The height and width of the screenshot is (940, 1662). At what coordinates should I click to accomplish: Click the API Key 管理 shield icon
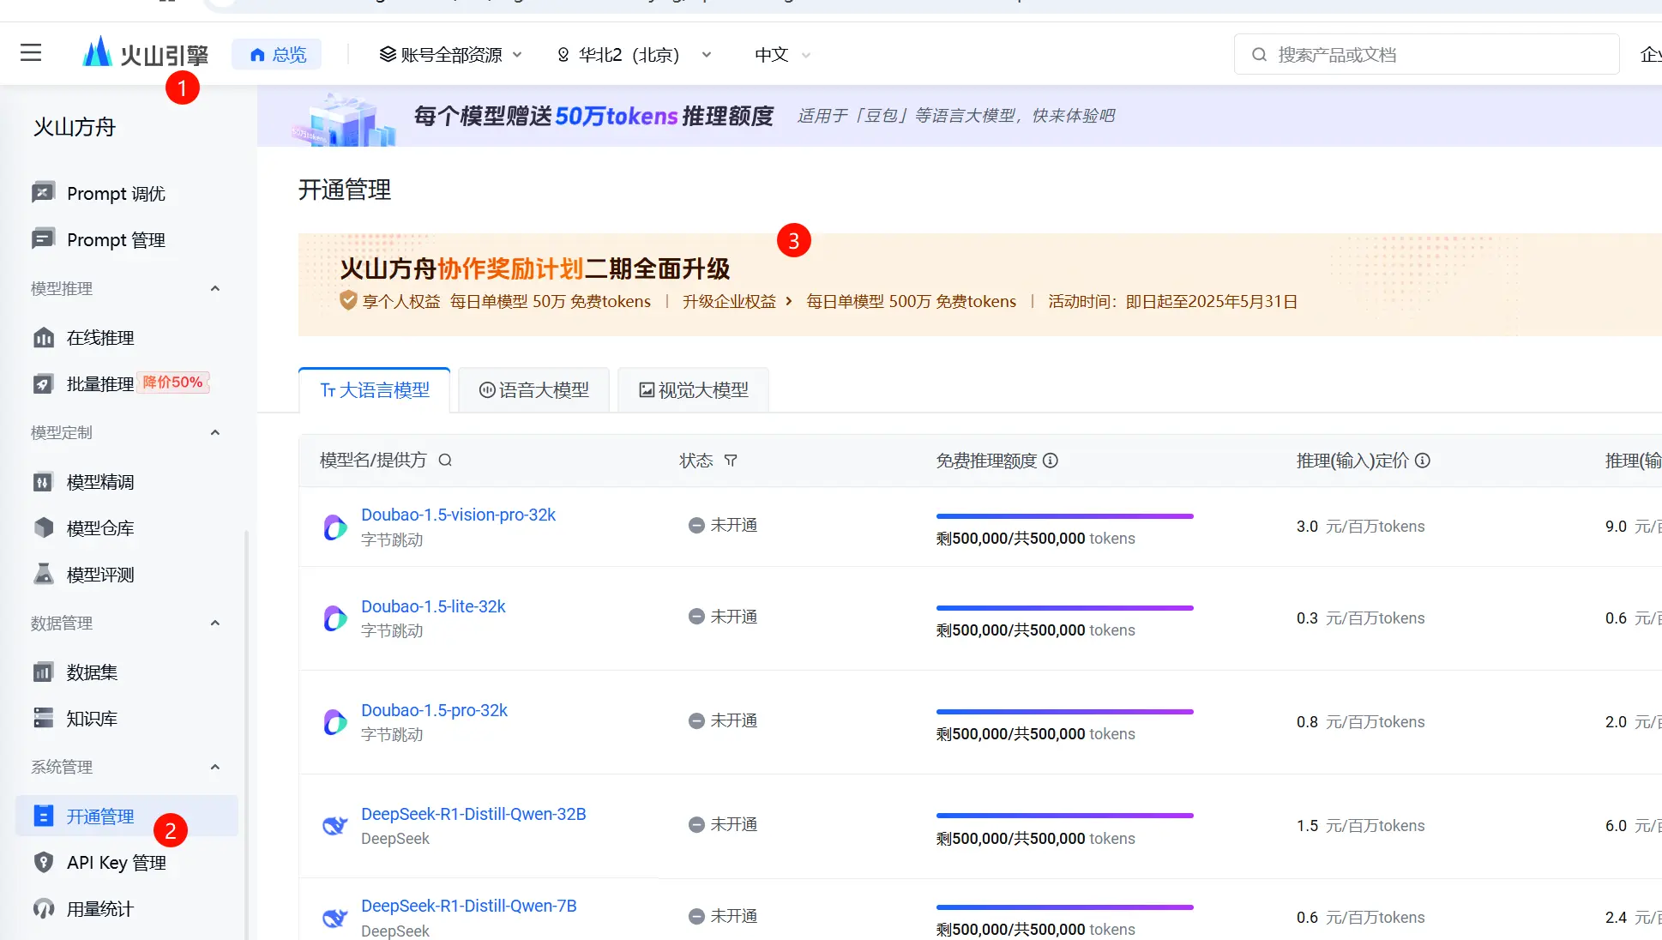tap(43, 862)
